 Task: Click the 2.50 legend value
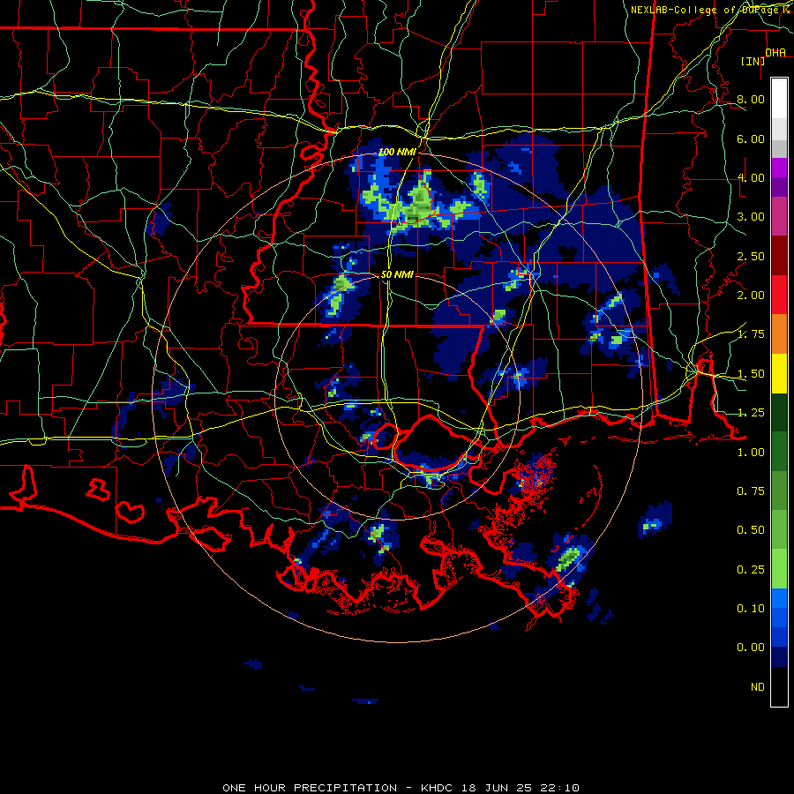pos(751,256)
